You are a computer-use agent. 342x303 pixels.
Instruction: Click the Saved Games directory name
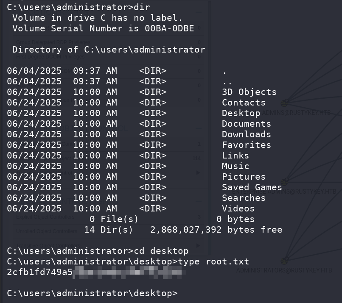click(252, 187)
